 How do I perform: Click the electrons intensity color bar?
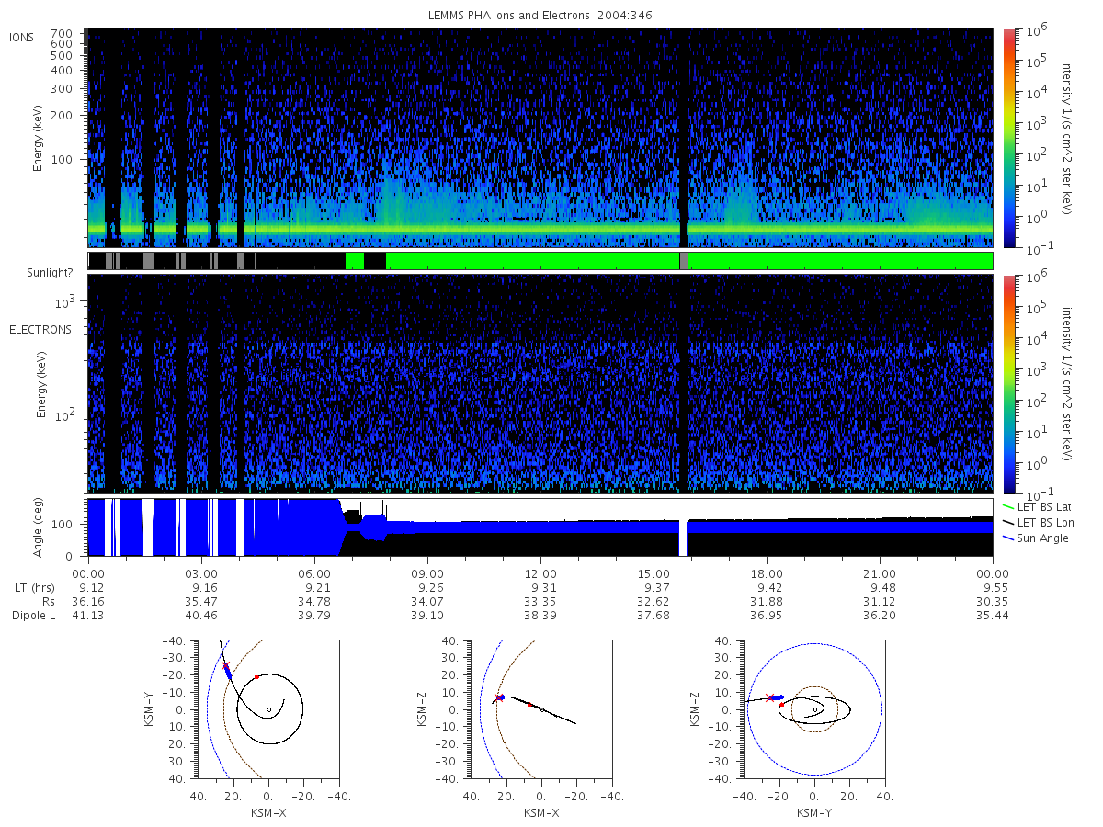coord(1008,384)
